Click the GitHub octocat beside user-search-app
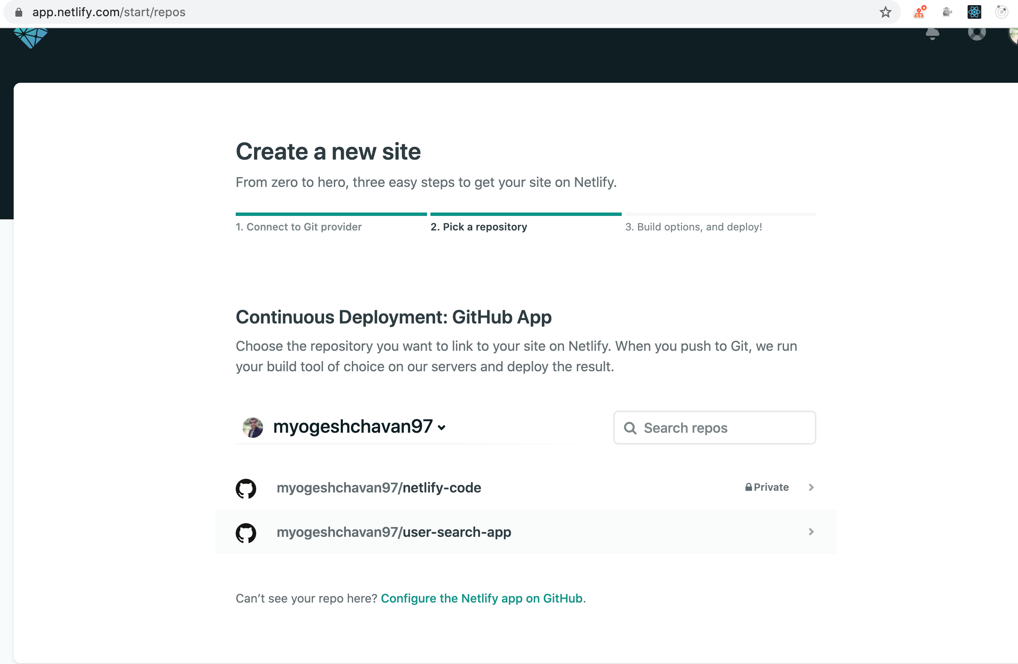 pyautogui.click(x=246, y=533)
